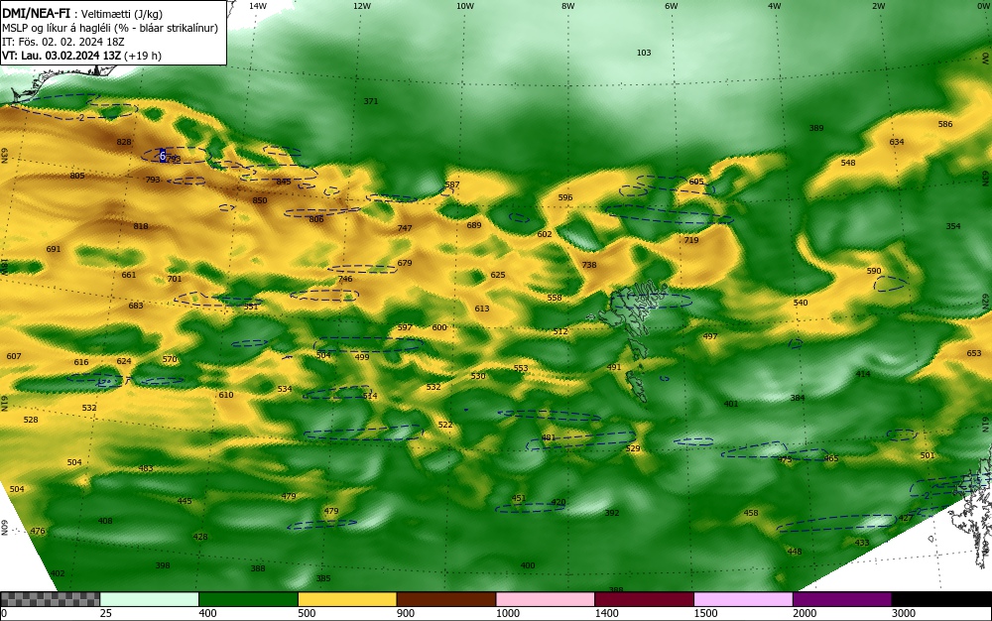Select the light green 25–400 legend swatch
This screenshot has width=992, height=621.
click(149, 599)
